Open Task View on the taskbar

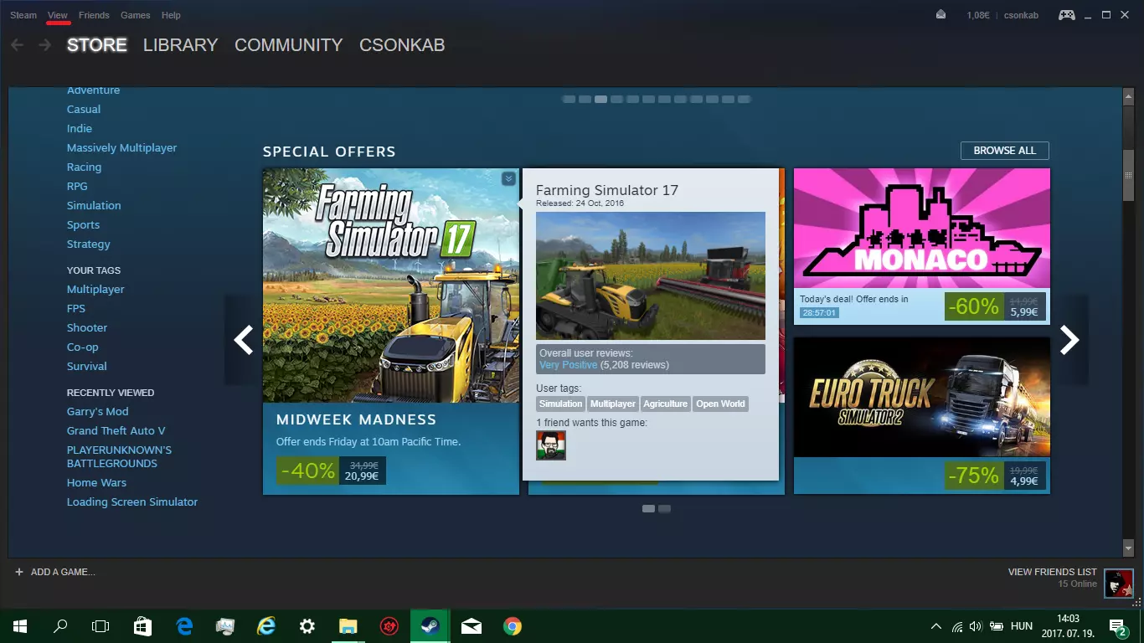coord(100,625)
